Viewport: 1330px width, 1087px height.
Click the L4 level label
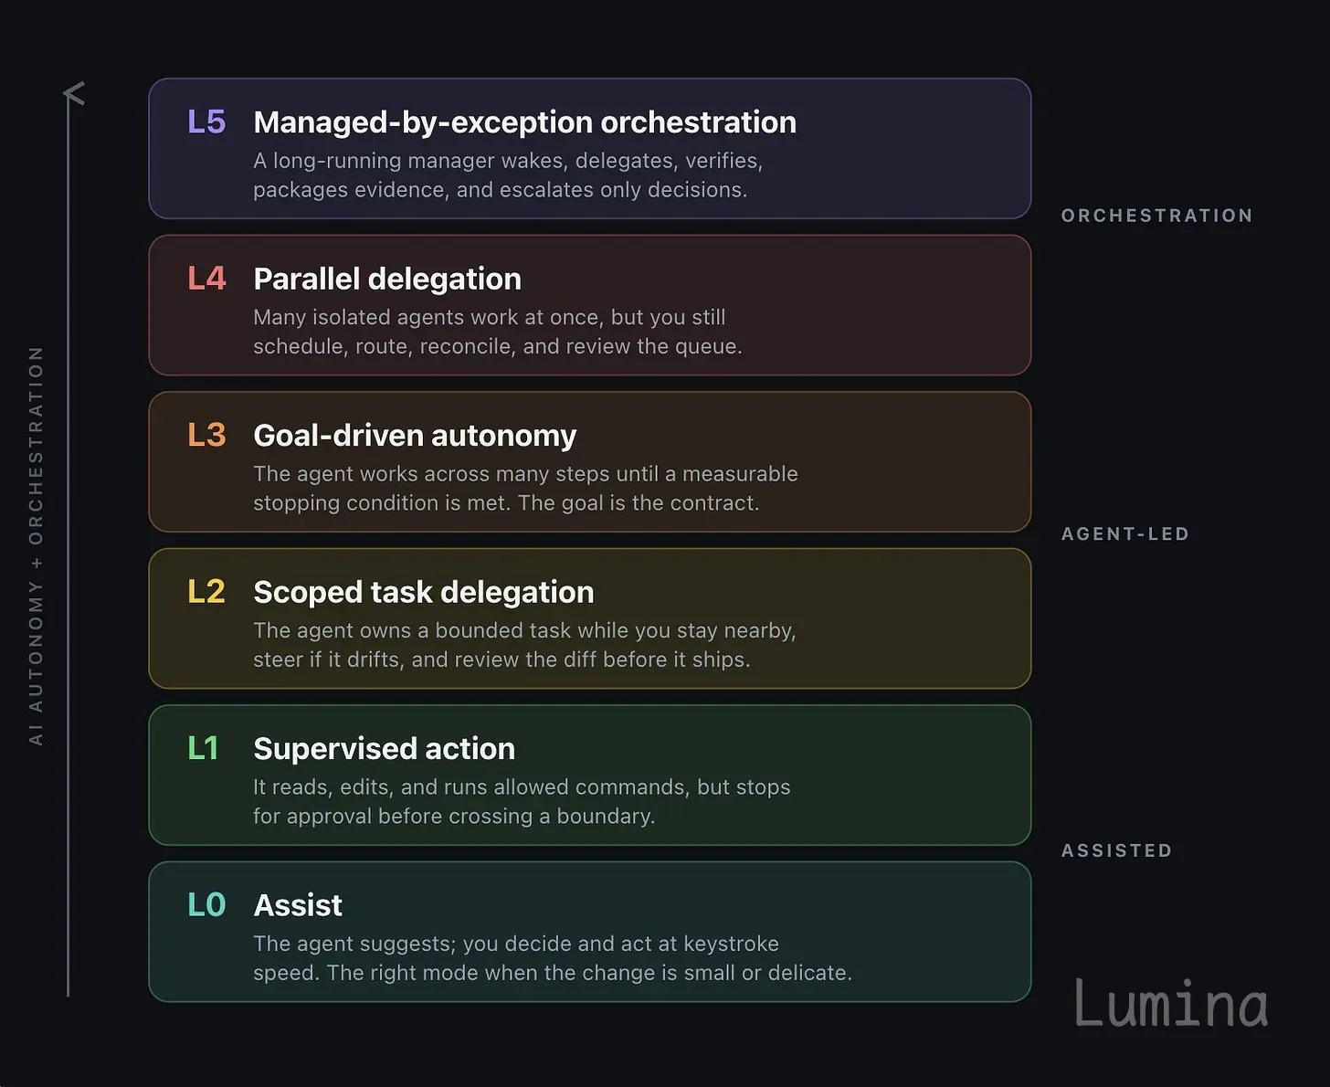(x=206, y=279)
